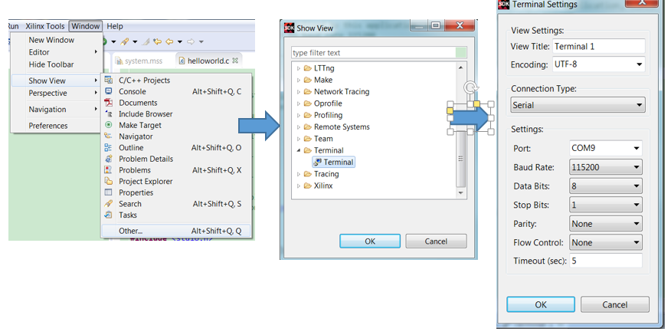Expand the Remote Systems folder
The width and height of the screenshot is (671, 335).
click(x=299, y=126)
